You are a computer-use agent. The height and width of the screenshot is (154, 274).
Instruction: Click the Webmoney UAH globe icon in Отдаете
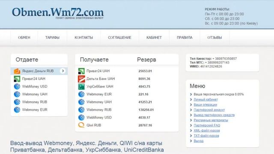pyautogui.click(x=17, y=94)
